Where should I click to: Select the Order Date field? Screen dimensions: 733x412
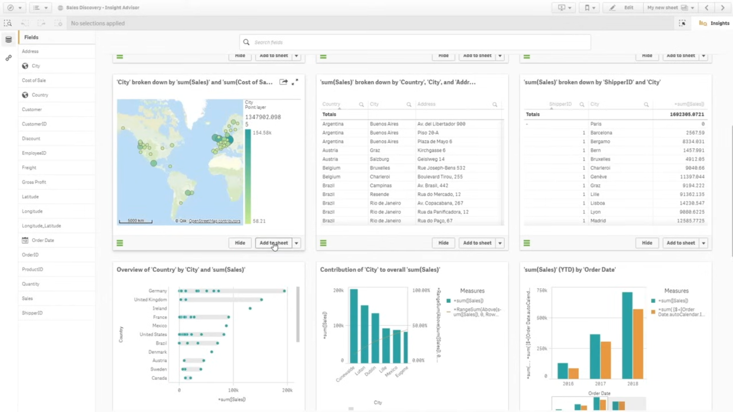click(x=43, y=240)
